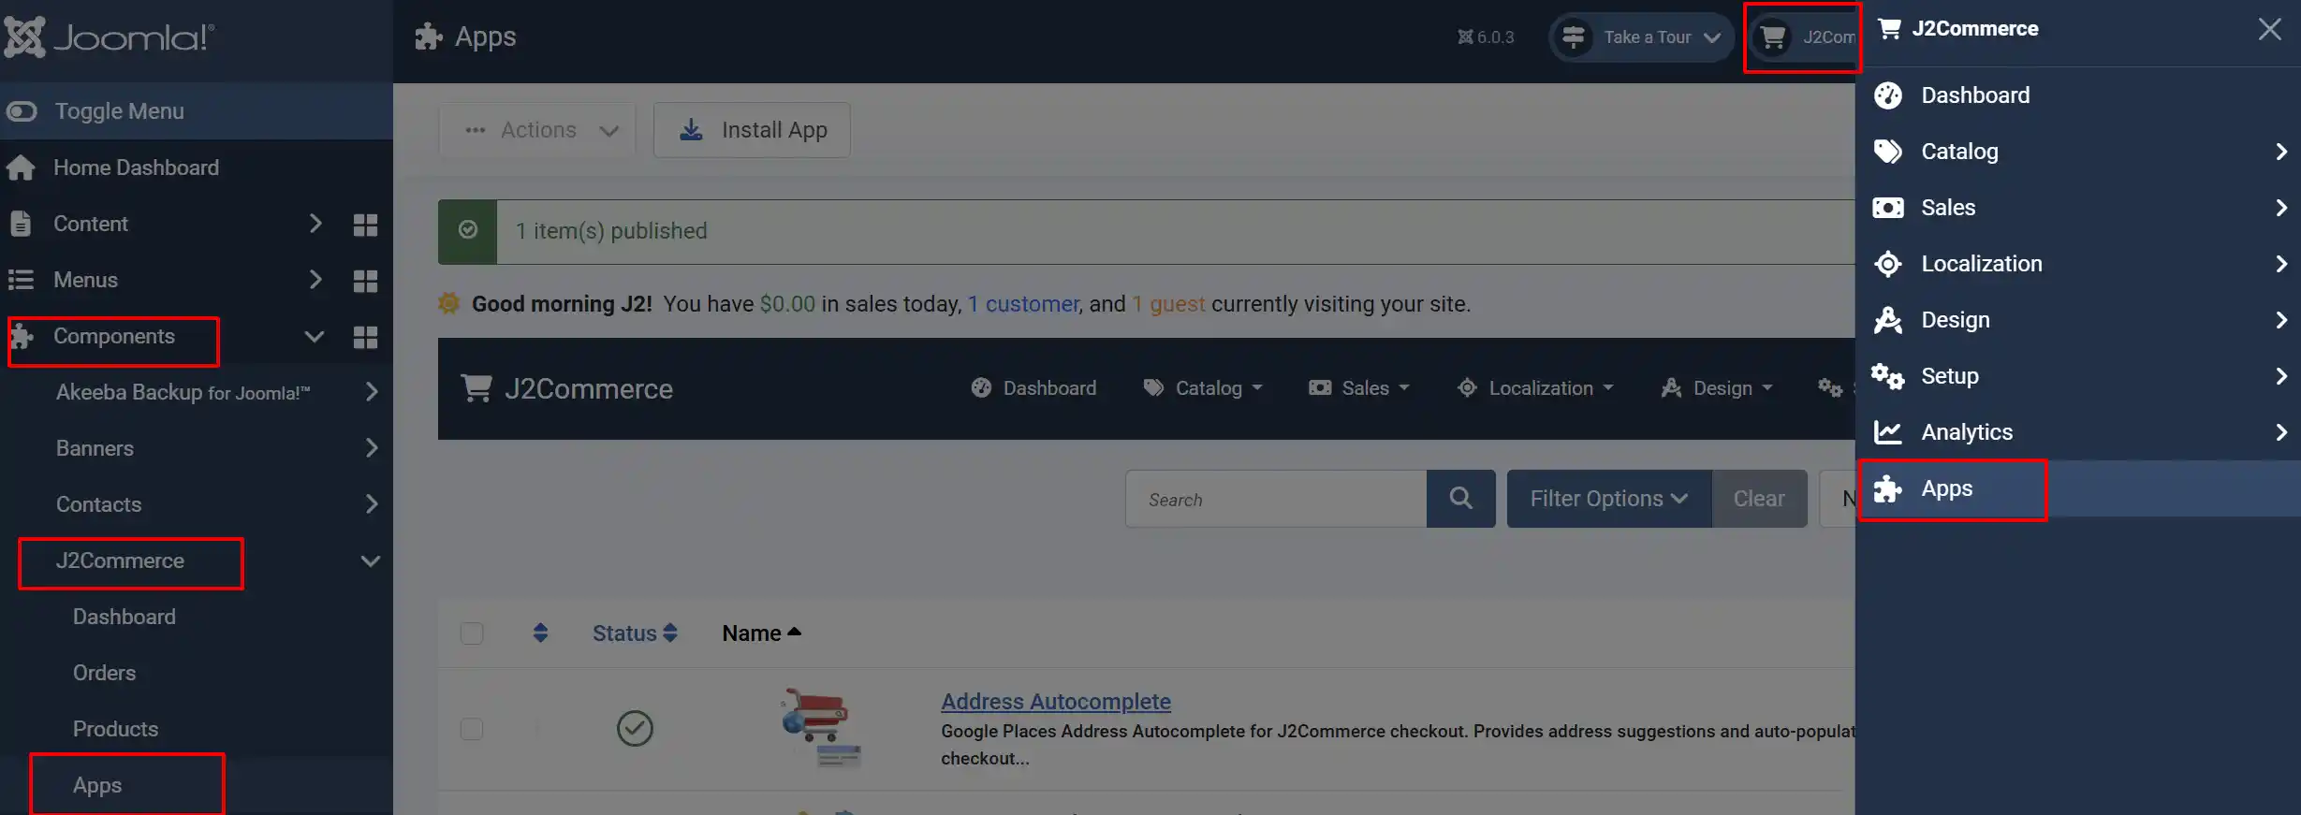This screenshot has height=815, width=2301.
Task: Open the Menus sidebar item
Action: click(85, 280)
